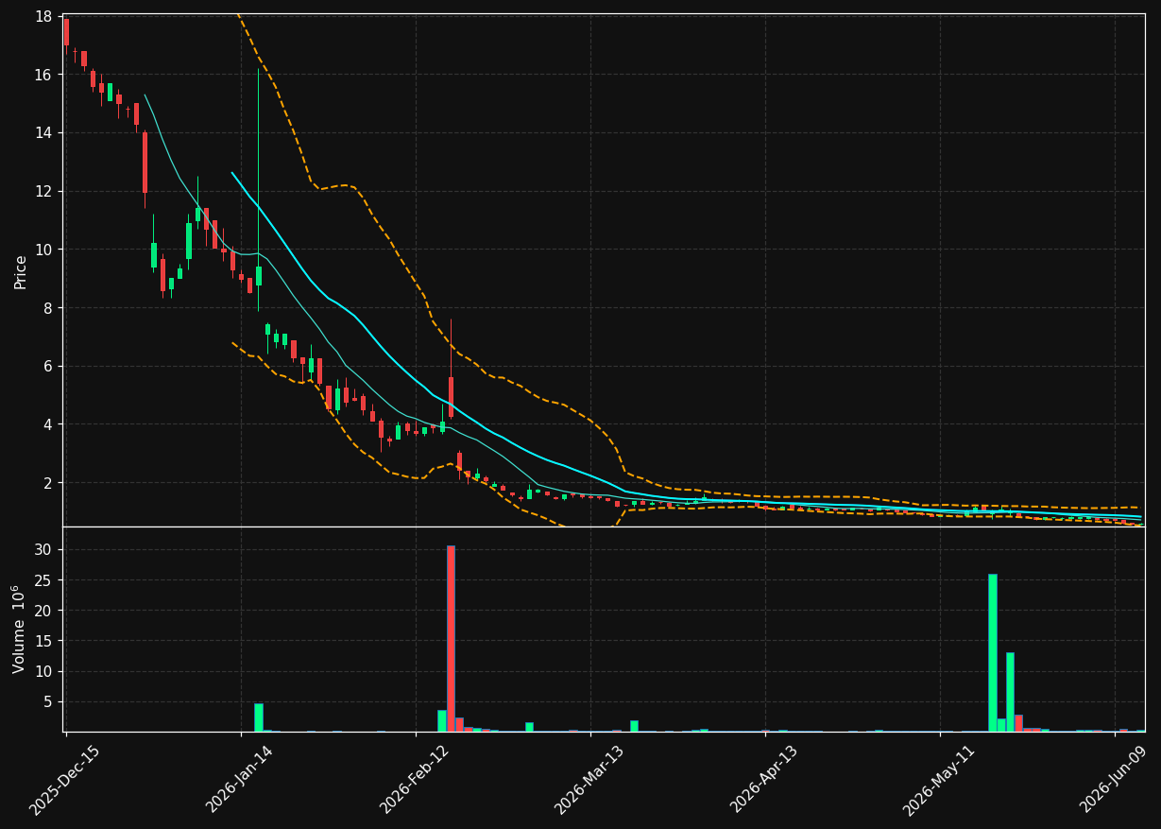Click price tick label 4
The height and width of the screenshot is (829, 1161).
click(x=48, y=424)
